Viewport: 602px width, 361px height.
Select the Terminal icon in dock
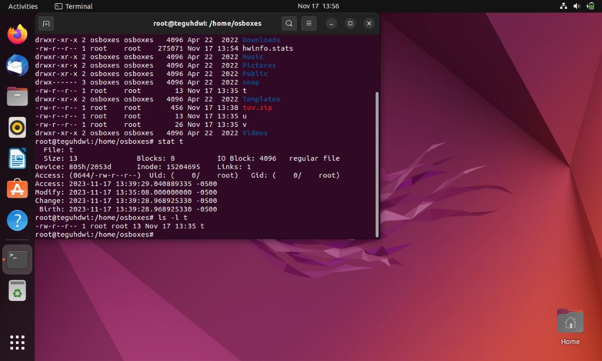(18, 259)
